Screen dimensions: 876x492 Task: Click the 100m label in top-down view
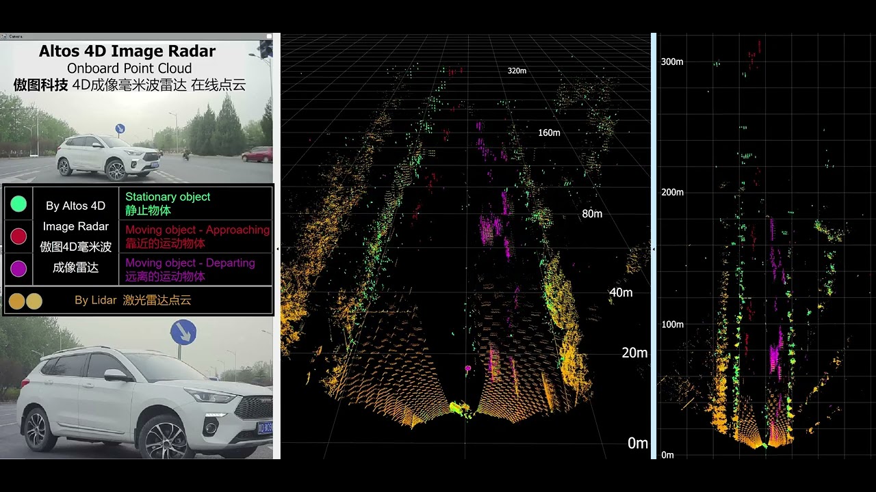coord(672,324)
